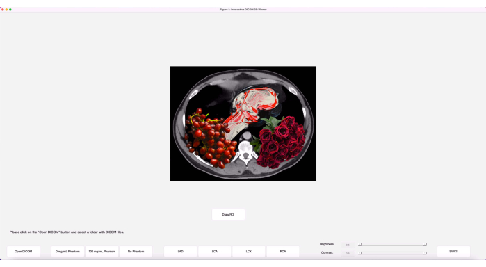Viewport: 486px width, 267px height.
Task: Select the No Phantom button
Action: [x=136, y=252]
